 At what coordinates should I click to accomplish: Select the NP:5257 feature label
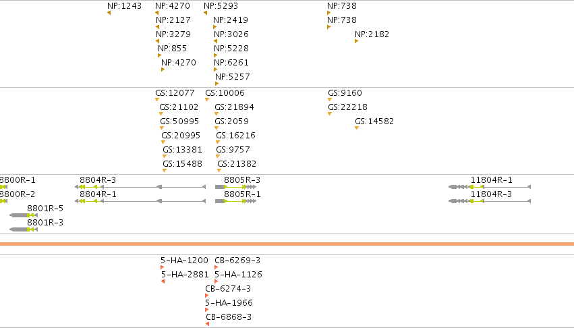coord(233,78)
